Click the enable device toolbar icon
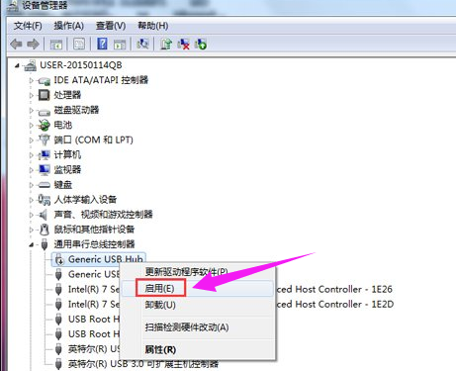 (201, 44)
